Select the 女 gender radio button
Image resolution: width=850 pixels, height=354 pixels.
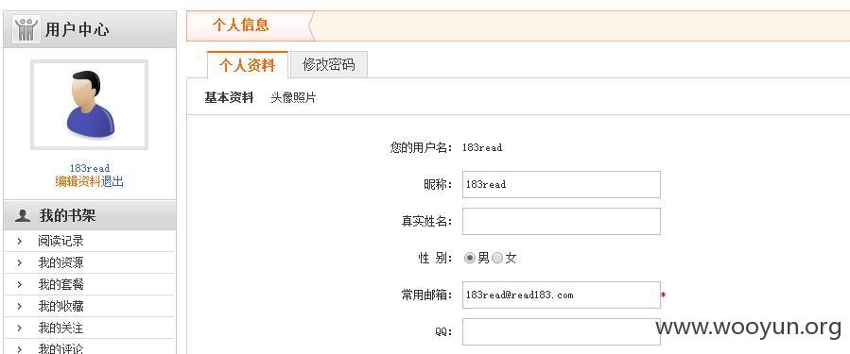(497, 259)
